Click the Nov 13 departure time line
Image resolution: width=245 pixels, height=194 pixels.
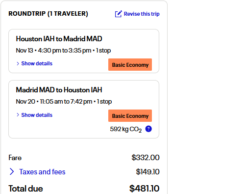[x=63, y=51]
